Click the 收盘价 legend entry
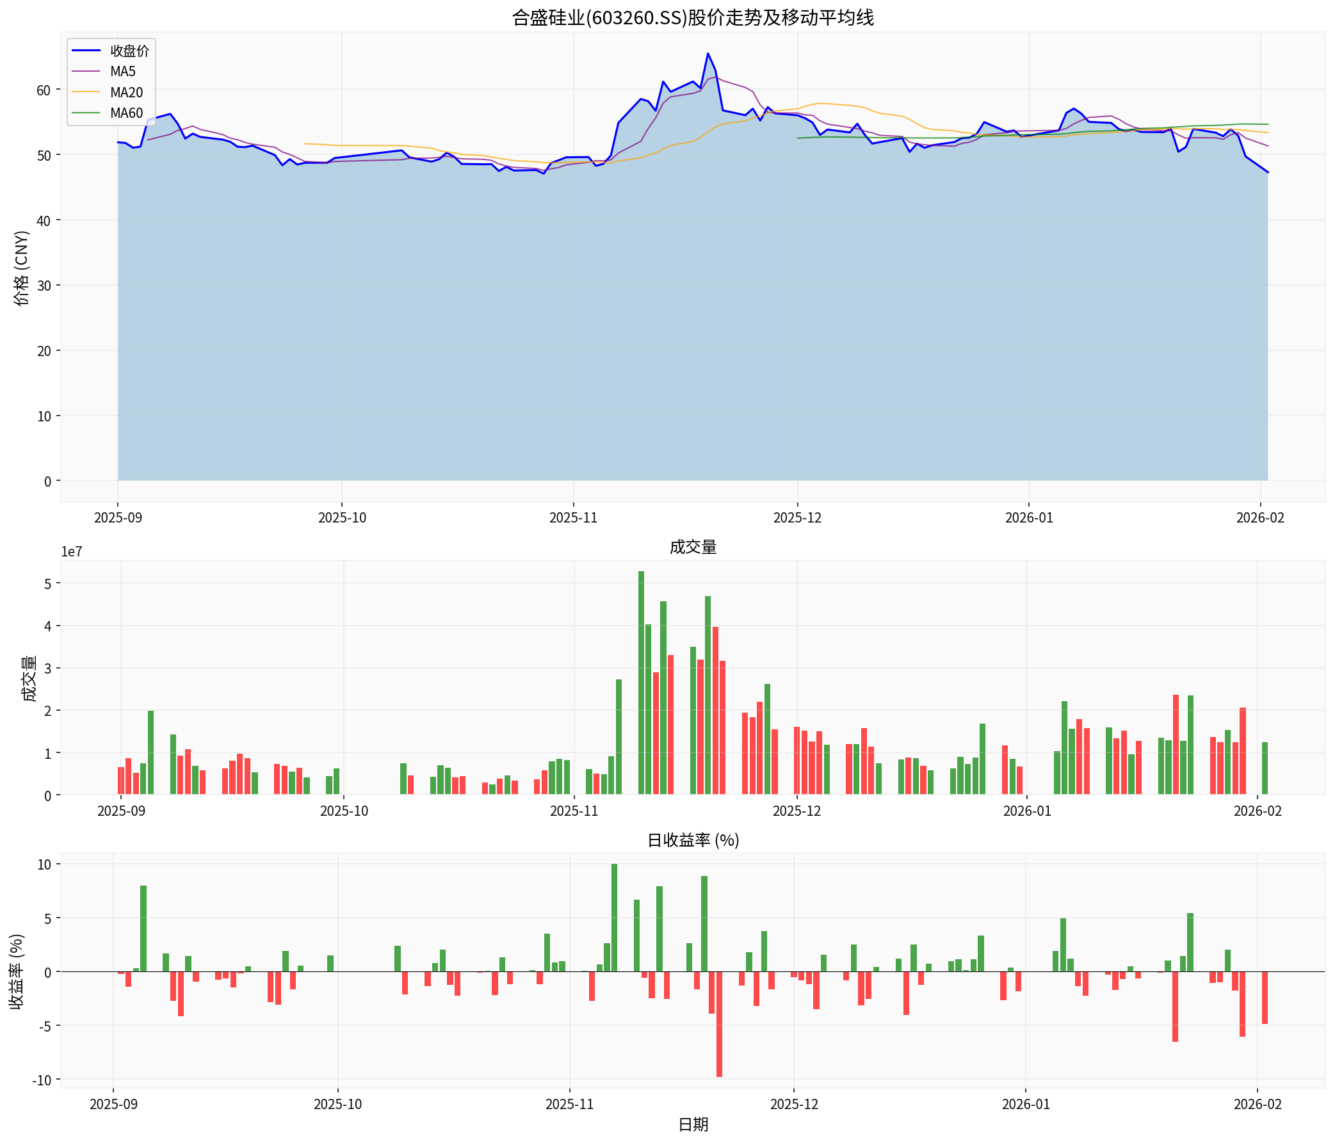Screen dimensions: 1335x1143 click(x=129, y=51)
